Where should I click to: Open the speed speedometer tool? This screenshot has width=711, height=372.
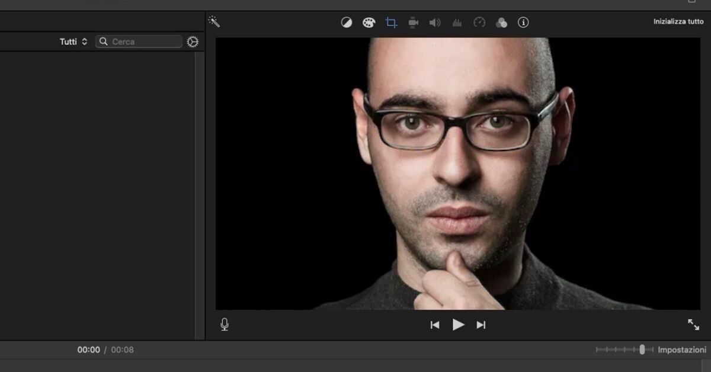click(x=479, y=23)
